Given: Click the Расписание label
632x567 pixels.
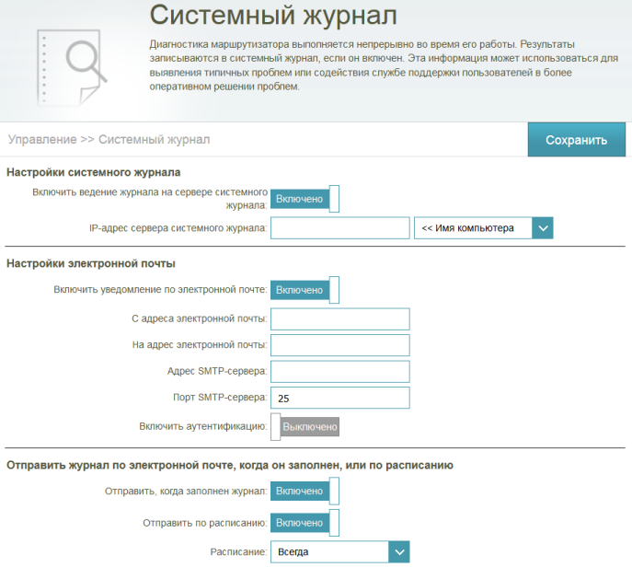Looking at the screenshot, I should tap(238, 551).
